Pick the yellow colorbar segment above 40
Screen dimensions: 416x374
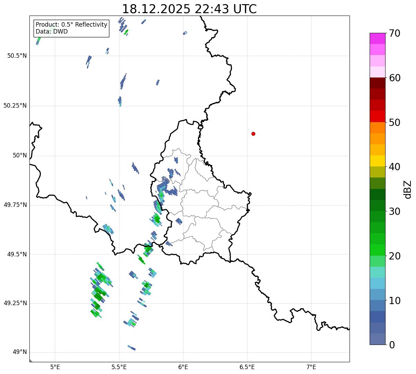point(378,161)
